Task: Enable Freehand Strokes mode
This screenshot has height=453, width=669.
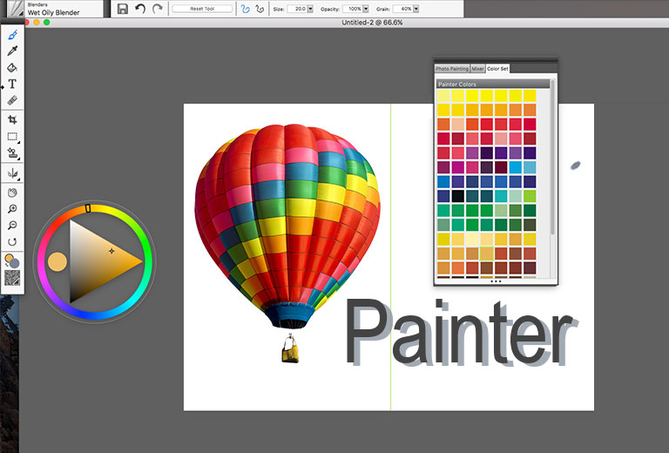Action: 245,9
